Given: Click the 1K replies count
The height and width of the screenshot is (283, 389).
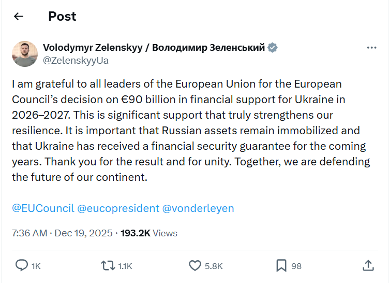Looking at the screenshot, I should coord(36,266).
